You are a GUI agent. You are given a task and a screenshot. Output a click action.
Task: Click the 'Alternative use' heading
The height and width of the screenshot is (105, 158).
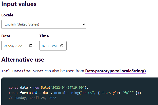[x=23, y=60]
